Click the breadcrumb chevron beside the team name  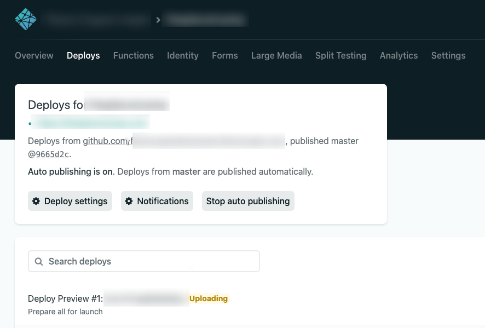pos(158,20)
